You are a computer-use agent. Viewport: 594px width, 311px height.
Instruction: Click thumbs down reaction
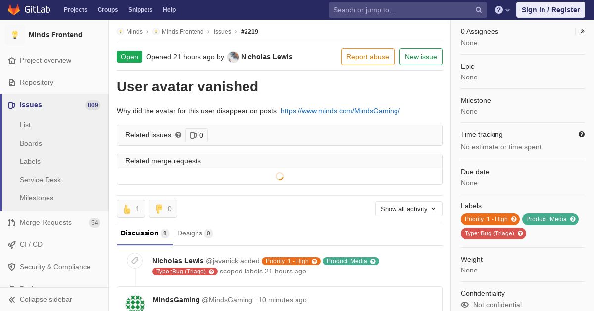pos(163,209)
